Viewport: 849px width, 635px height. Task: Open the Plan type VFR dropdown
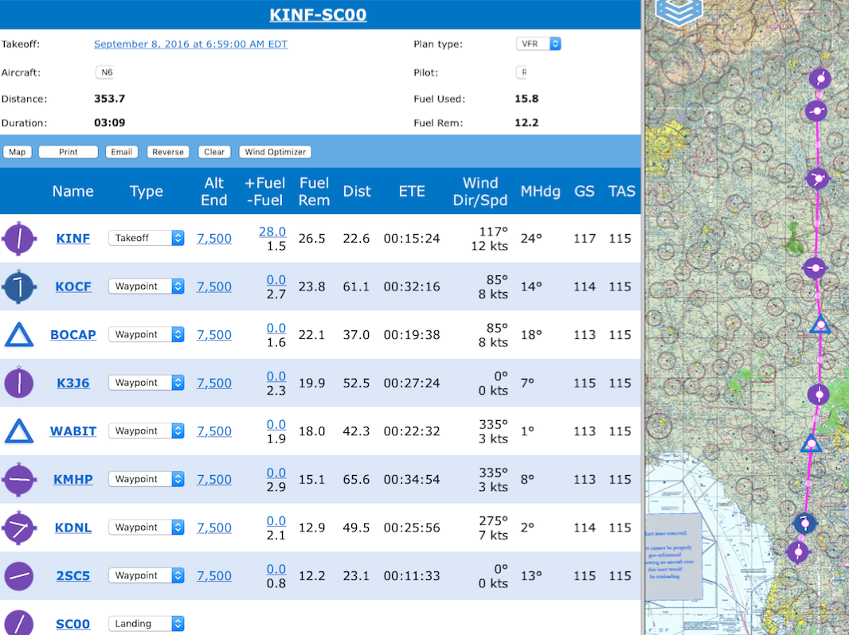538,44
